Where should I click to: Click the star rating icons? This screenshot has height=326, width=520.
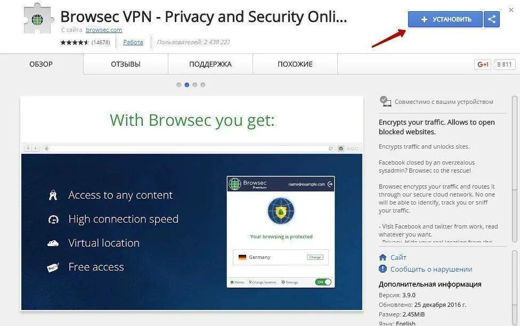point(75,42)
